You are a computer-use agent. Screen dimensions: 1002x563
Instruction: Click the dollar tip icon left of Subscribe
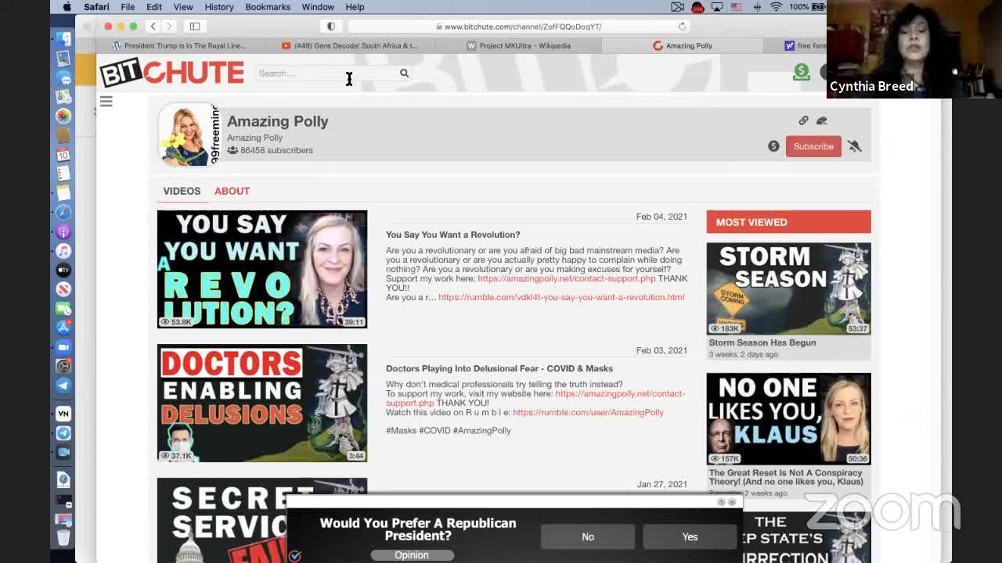[x=773, y=146]
